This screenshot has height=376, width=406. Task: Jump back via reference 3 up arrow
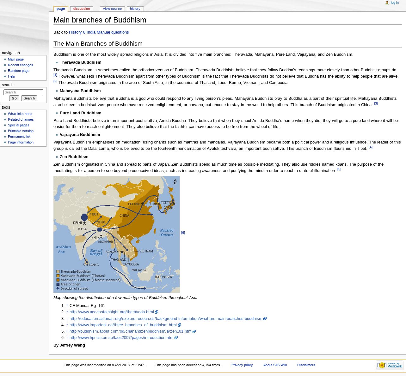click(67, 319)
